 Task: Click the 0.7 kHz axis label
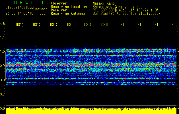click(2, 94)
